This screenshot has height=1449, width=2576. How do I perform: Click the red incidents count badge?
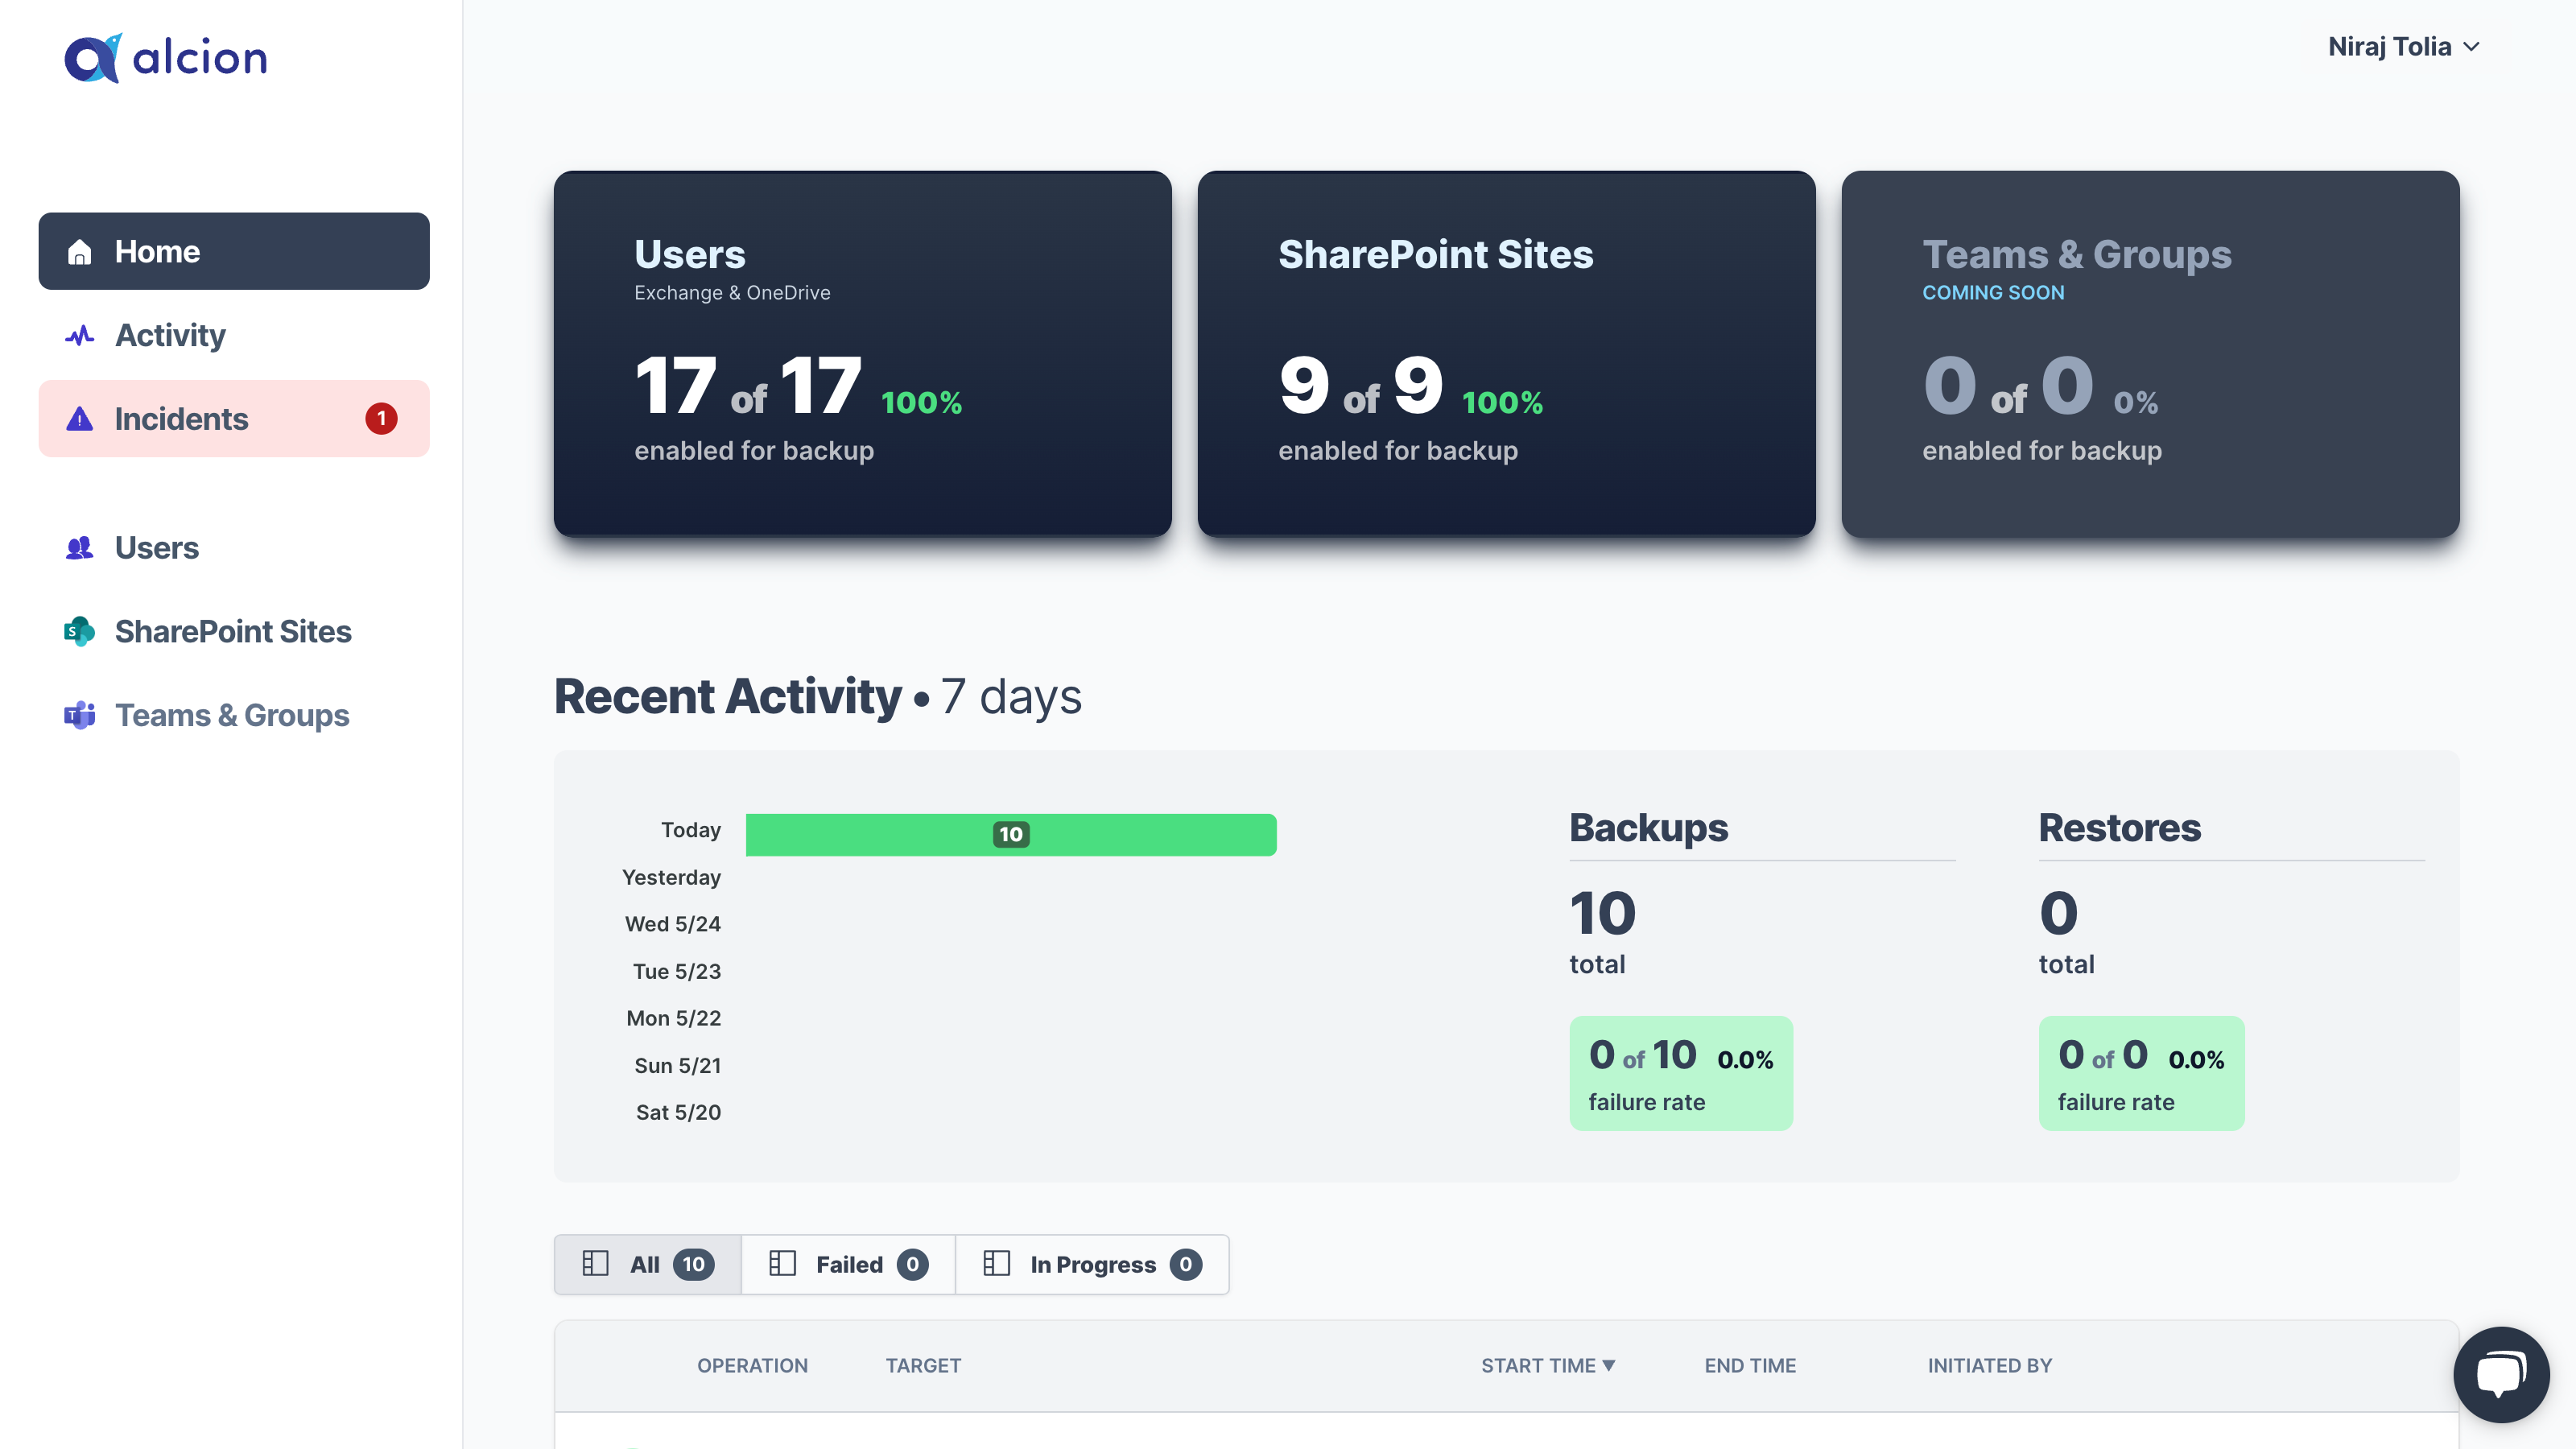[381, 418]
